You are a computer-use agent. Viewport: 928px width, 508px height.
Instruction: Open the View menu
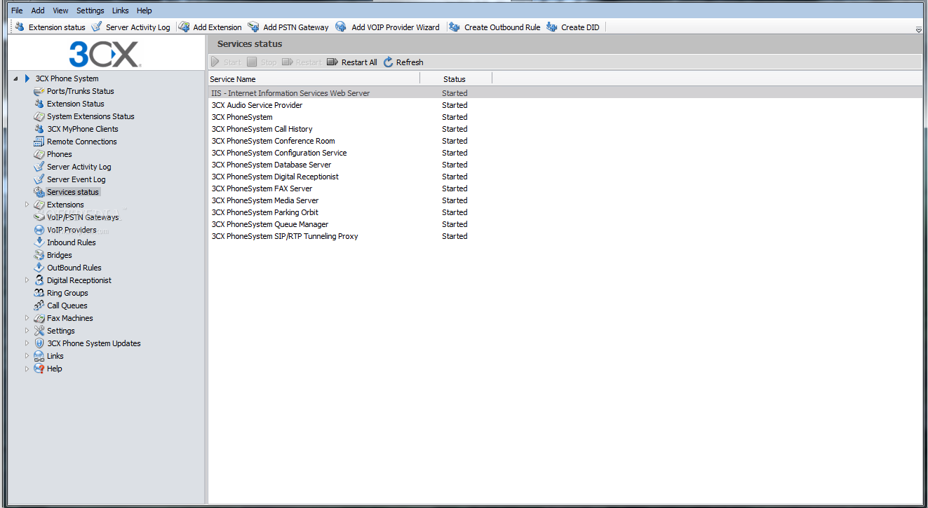(60, 11)
